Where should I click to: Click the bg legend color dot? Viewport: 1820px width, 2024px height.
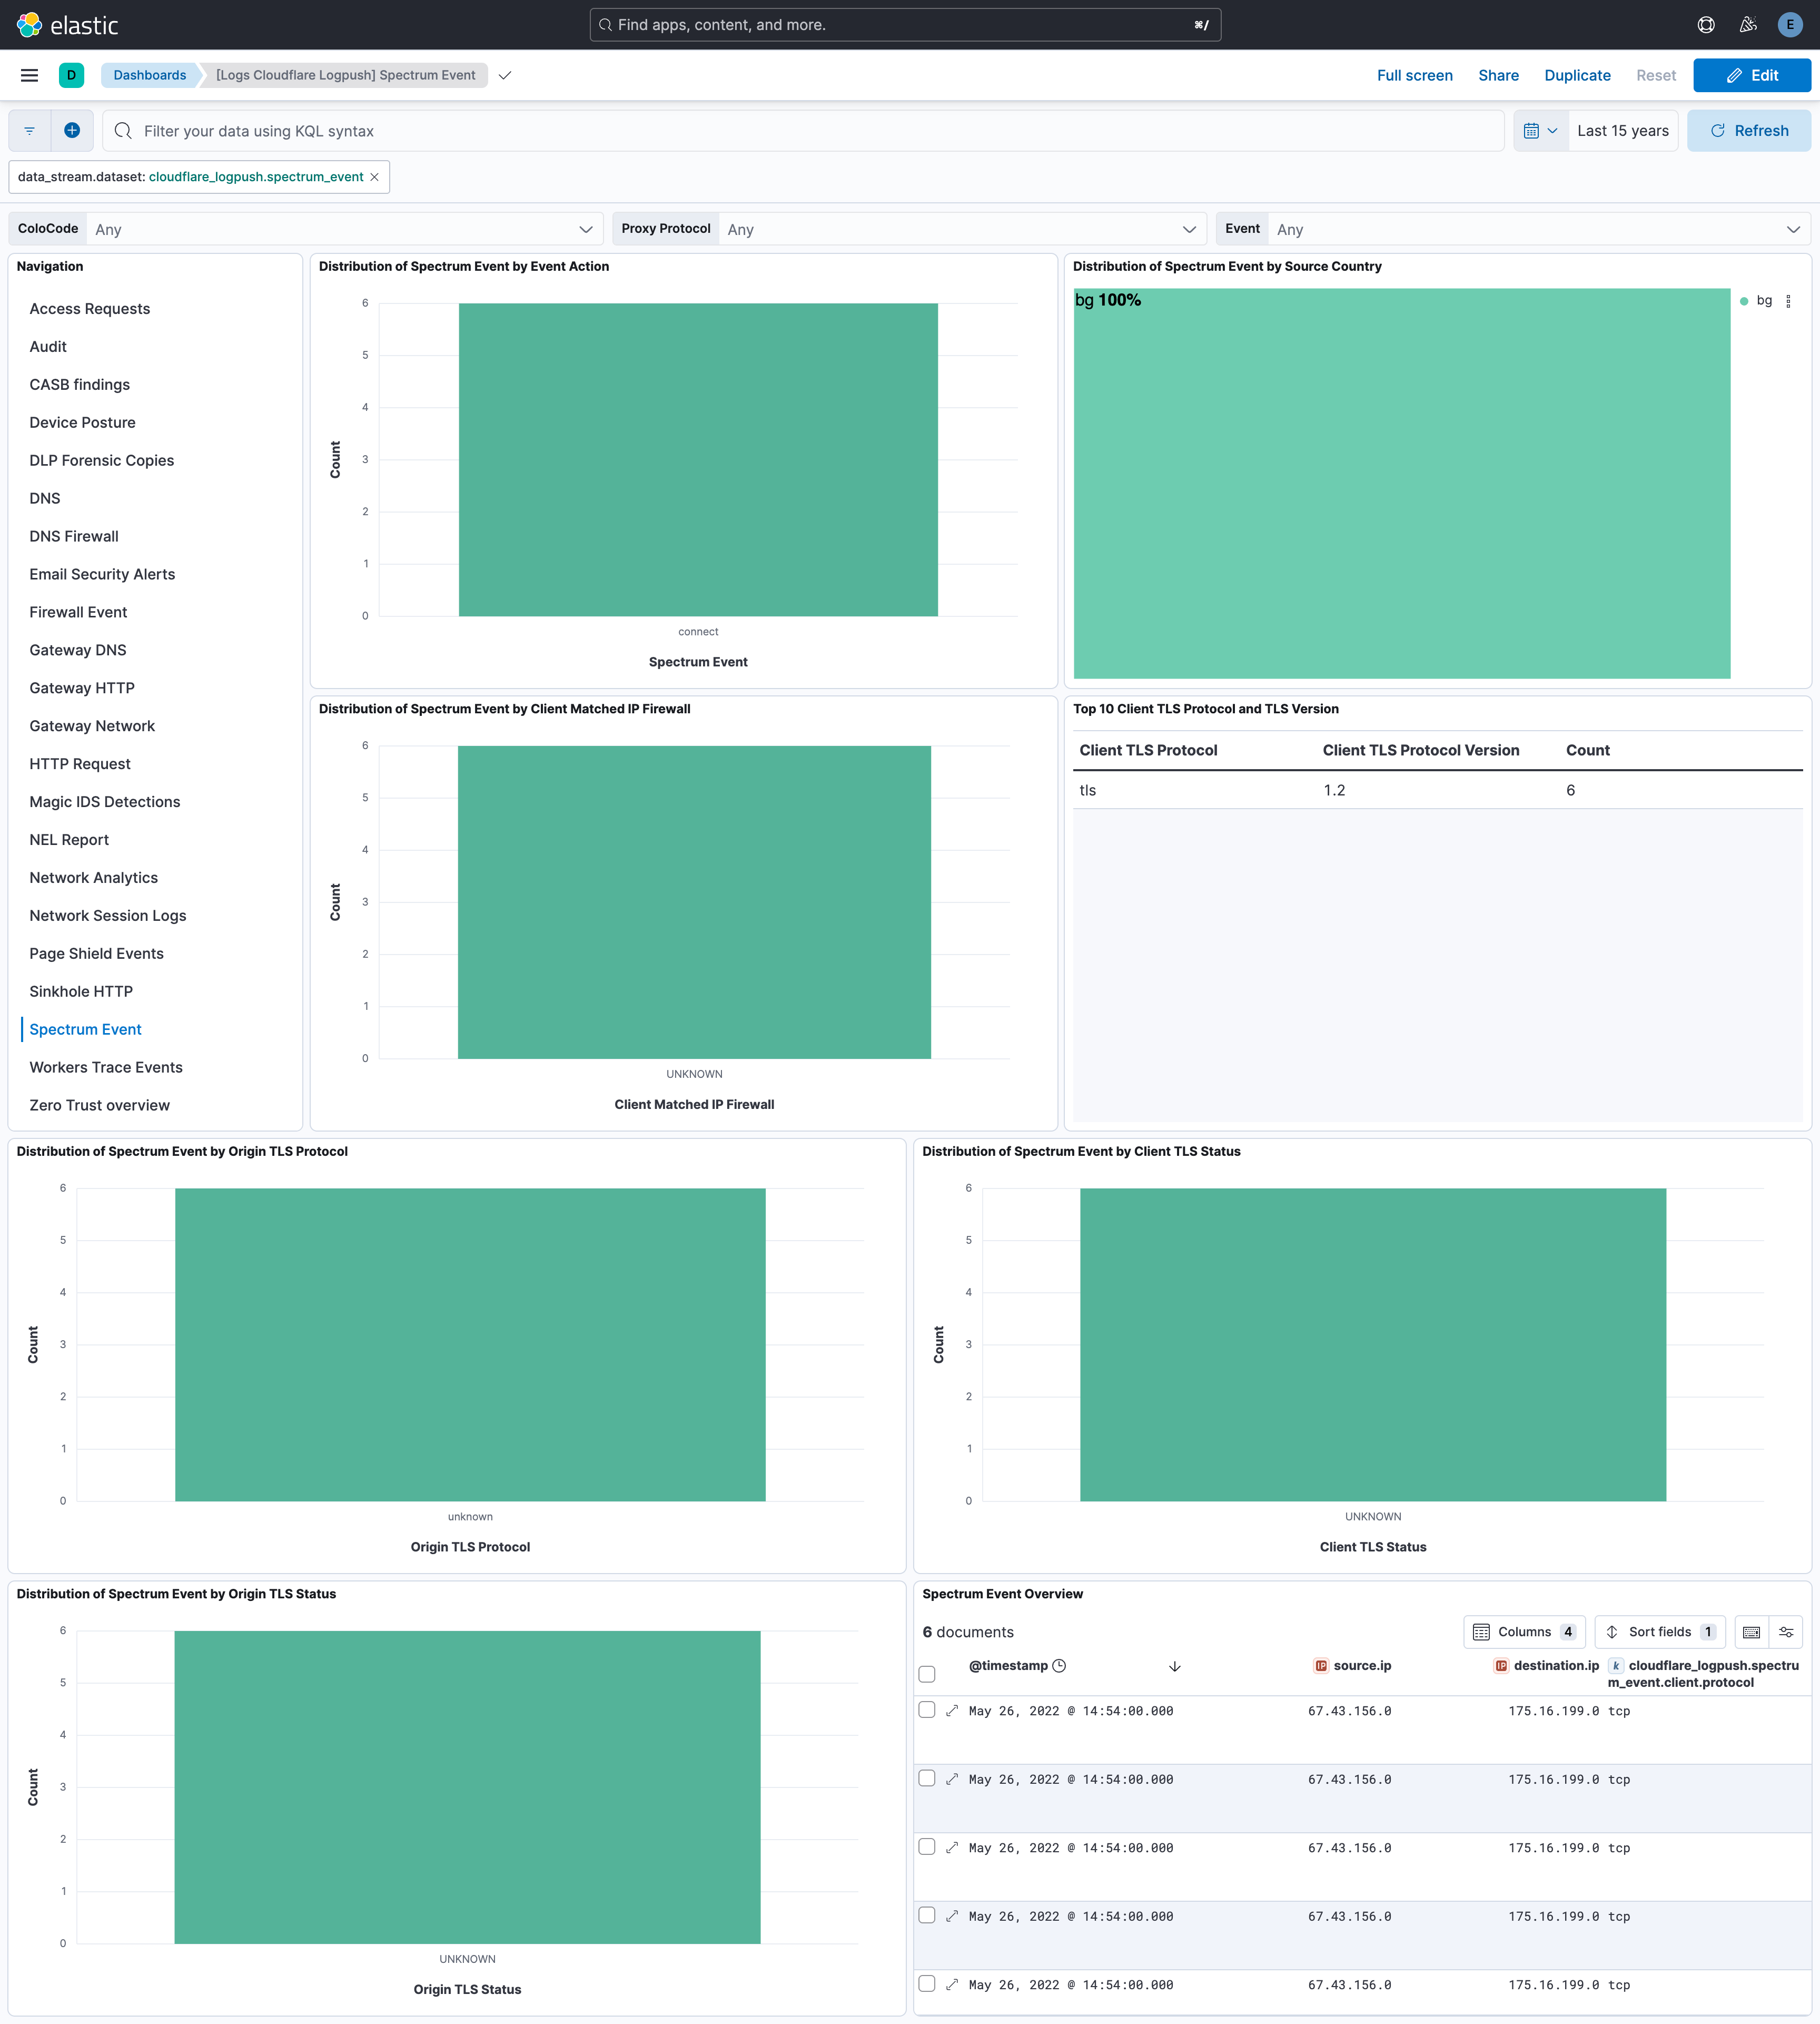pos(1744,301)
